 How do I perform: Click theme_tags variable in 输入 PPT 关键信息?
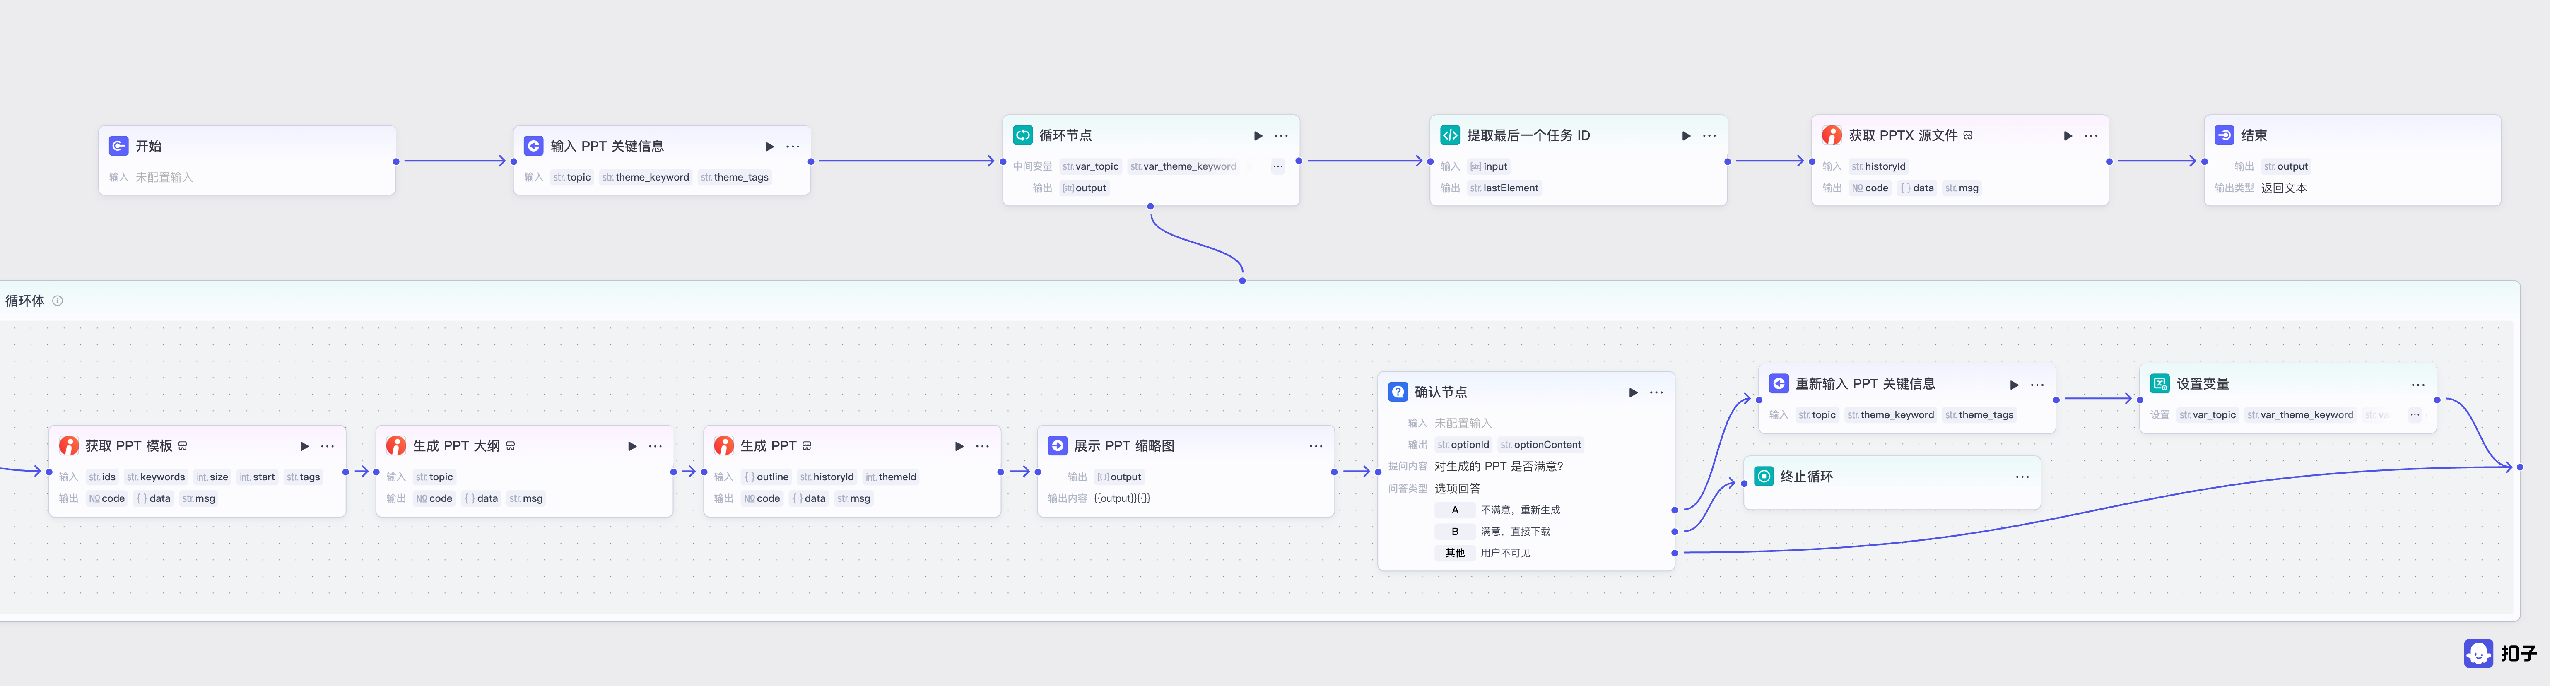(x=735, y=177)
